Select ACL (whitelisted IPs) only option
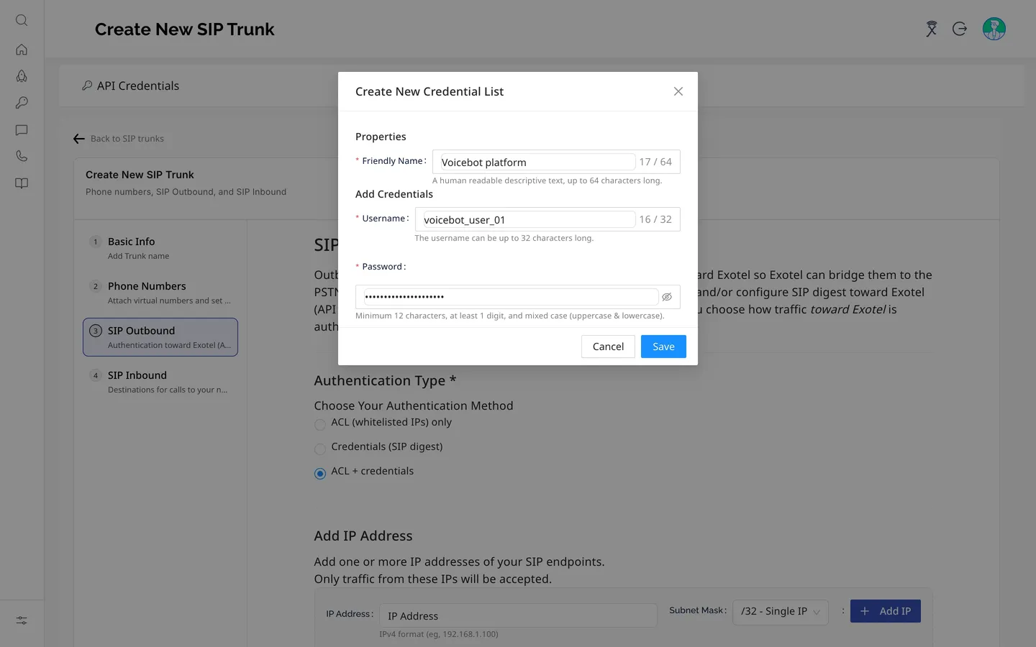Screen dimensions: 1036x647 pos(320,424)
